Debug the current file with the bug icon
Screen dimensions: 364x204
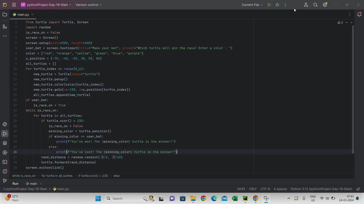click(x=277, y=5)
